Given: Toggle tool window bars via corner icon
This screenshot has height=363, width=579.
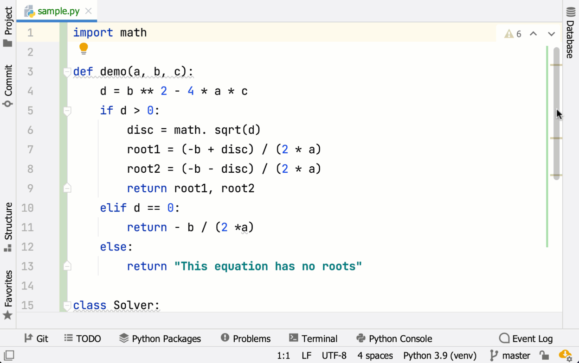Looking at the screenshot, I should click(x=9, y=355).
